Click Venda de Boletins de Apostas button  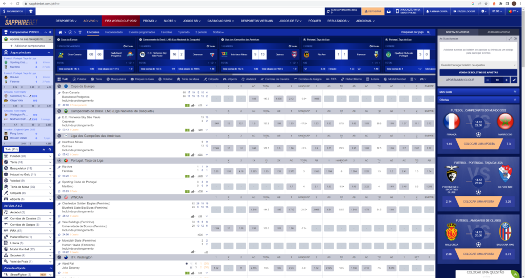coord(478,72)
